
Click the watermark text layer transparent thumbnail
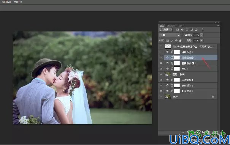tap(168, 46)
